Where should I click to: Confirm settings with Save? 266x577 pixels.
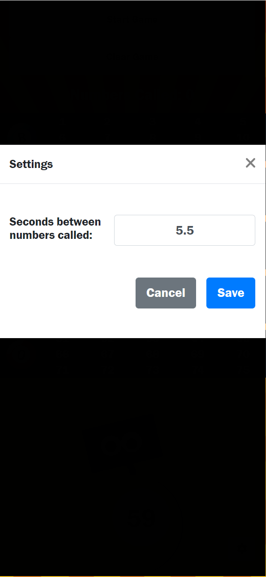tap(230, 293)
